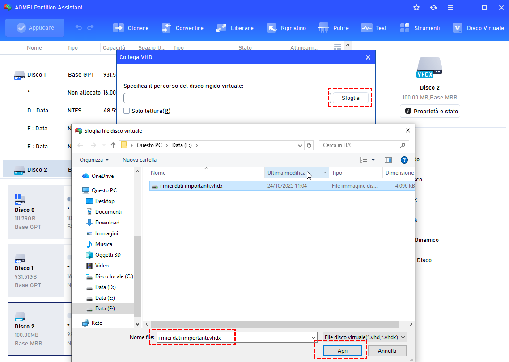
Task: Select Data (D:) in navigation pane
Action: 101,287
